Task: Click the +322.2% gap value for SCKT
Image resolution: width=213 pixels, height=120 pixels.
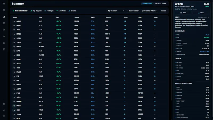Action: tap(59, 63)
